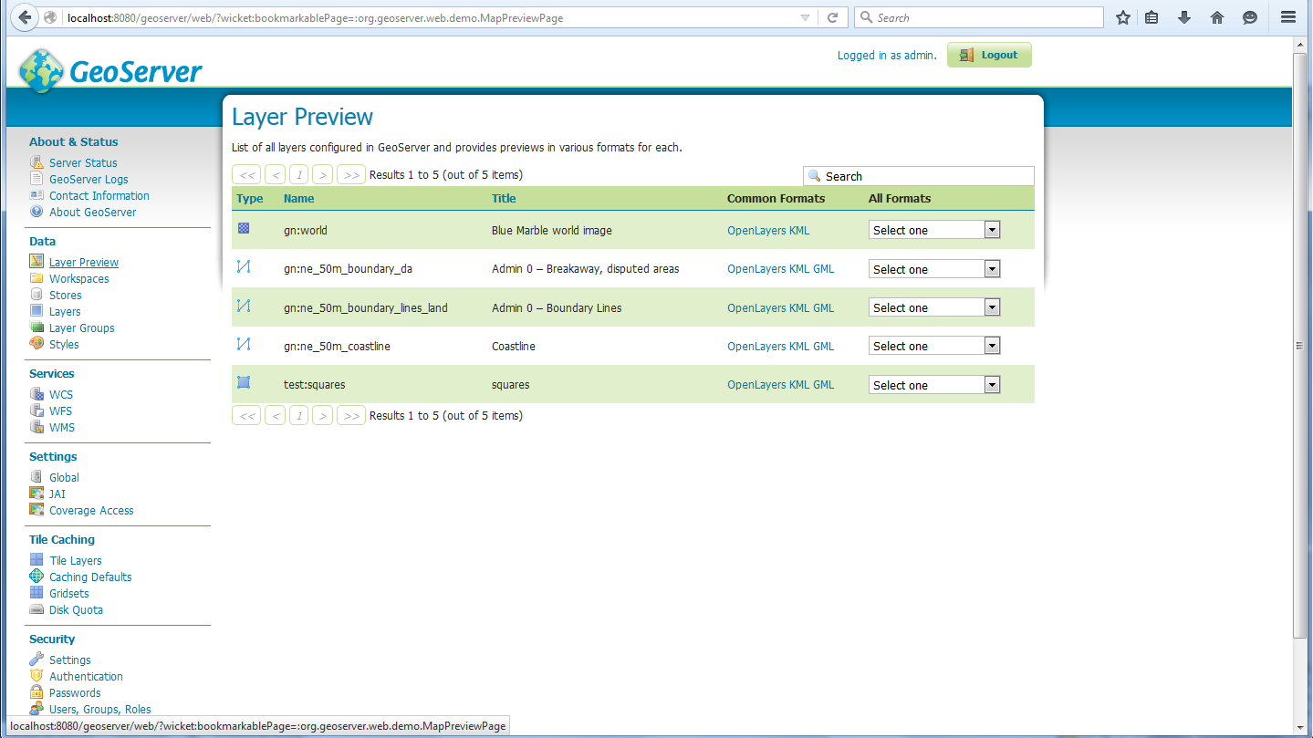The height and width of the screenshot is (738, 1313).
Task: Click the Layer Preview icon in Data section
Action: tap(36, 262)
